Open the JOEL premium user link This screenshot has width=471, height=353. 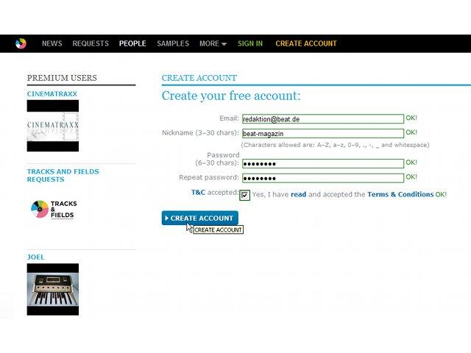click(x=36, y=257)
